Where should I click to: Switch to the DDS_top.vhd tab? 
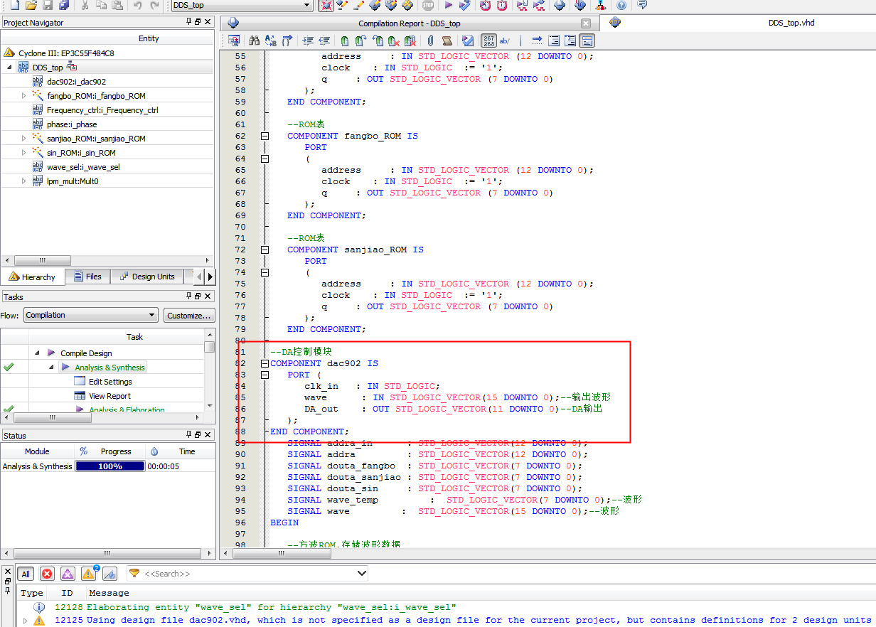coord(791,23)
